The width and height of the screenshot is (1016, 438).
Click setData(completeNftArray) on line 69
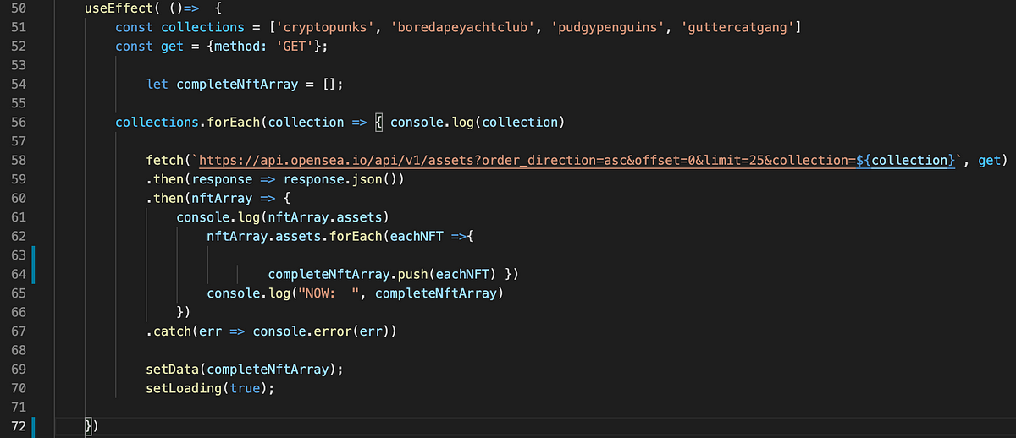[241, 370]
